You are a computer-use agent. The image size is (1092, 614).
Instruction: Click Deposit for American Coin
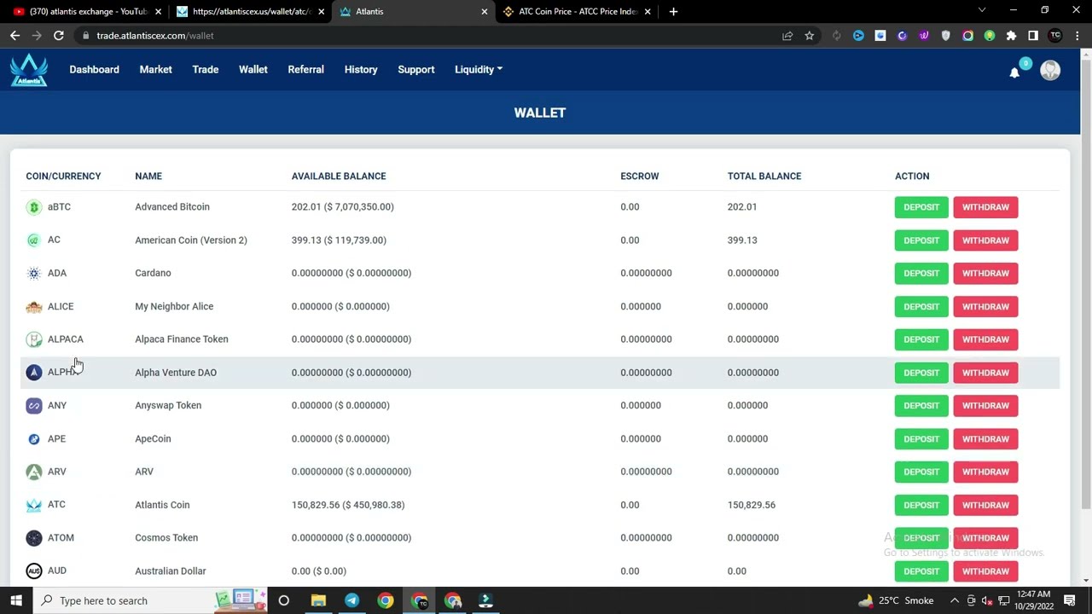(921, 240)
